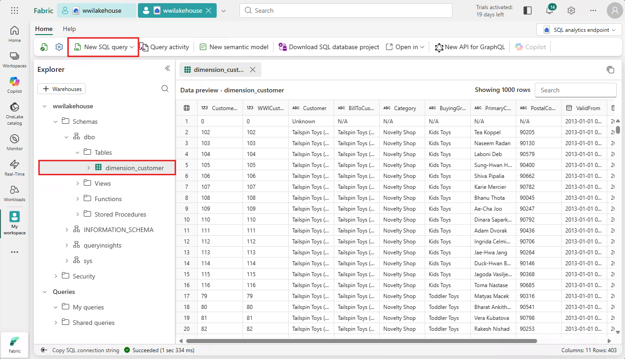The height and width of the screenshot is (359, 625).
Task: Expand the dimension_customer table node
Action: pos(88,168)
